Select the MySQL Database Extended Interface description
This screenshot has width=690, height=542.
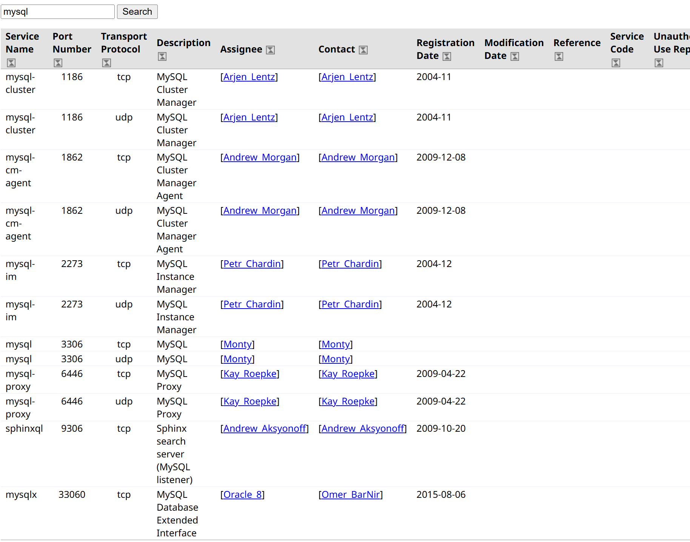tap(177, 514)
